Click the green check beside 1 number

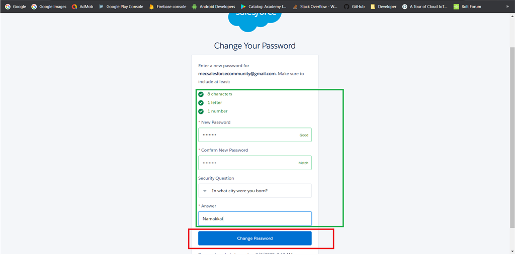pos(201,111)
